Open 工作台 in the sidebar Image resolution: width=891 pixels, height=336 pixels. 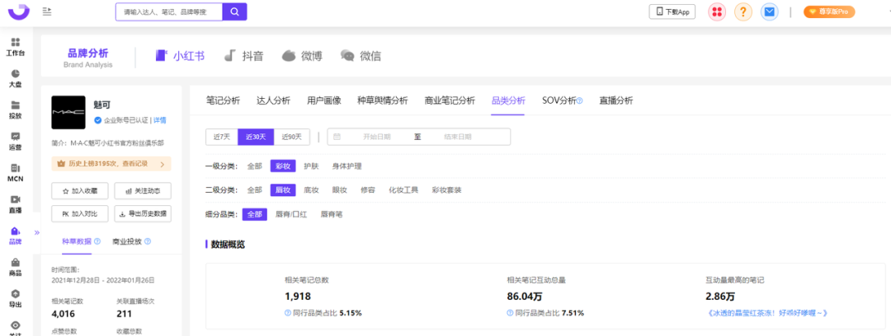[16, 47]
